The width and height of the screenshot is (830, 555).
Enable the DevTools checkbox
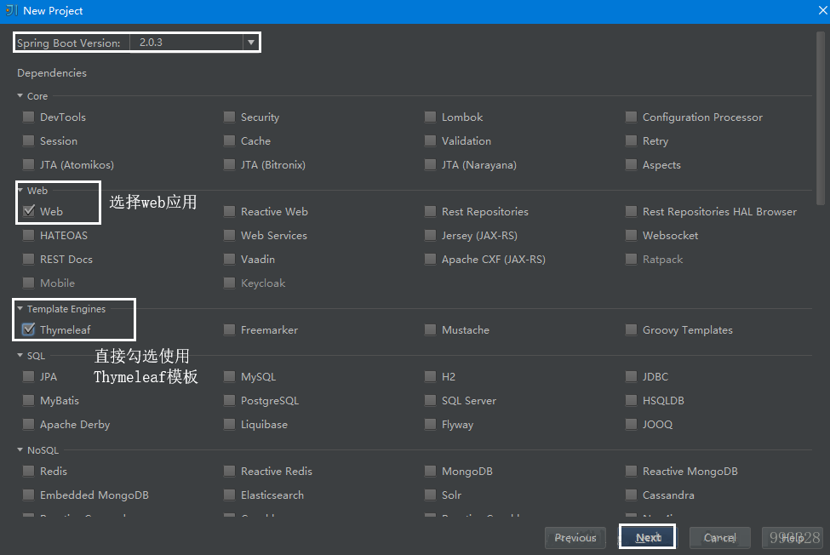coord(29,117)
